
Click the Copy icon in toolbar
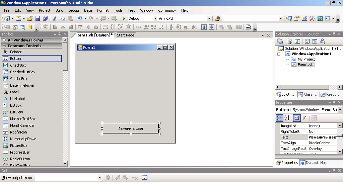pyautogui.click(x=62, y=19)
